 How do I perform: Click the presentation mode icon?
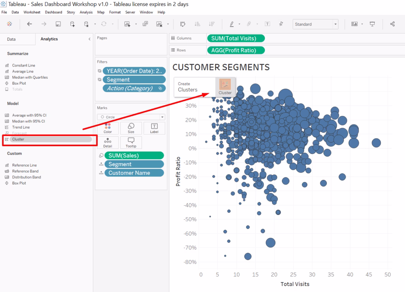coord(372,24)
